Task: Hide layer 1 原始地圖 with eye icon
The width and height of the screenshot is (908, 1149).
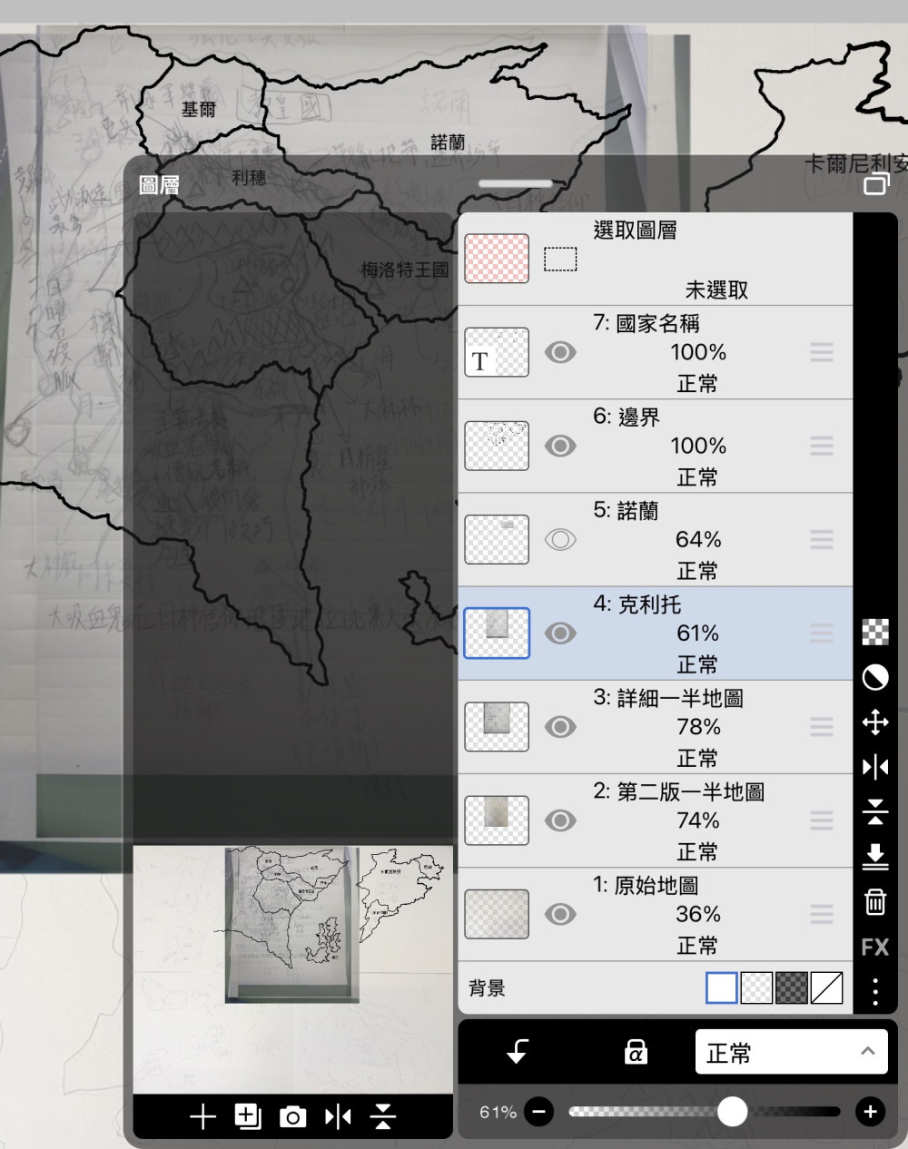Action: pyautogui.click(x=560, y=914)
